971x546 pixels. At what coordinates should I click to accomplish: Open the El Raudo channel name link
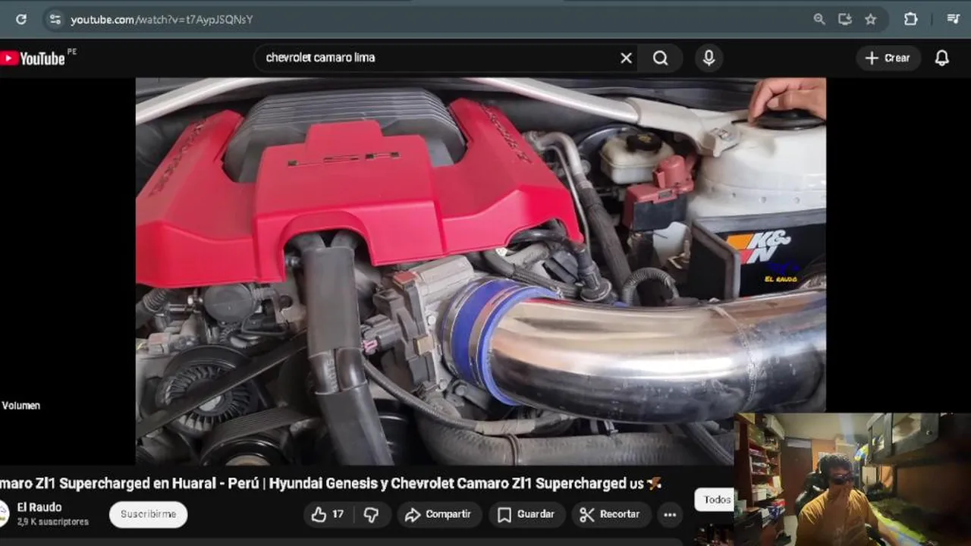pyautogui.click(x=39, y=507)
